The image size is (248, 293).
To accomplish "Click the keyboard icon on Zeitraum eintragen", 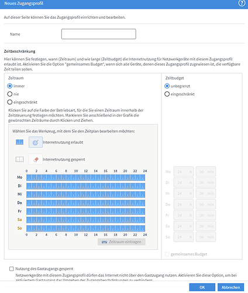I will pyautogui.click(x=104, y=242).
